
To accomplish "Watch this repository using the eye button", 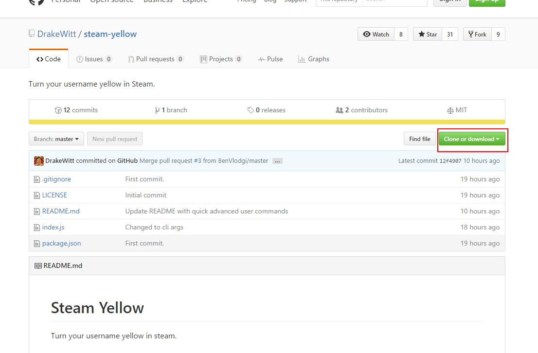I will pyautogui.click(x=376, y=35).
